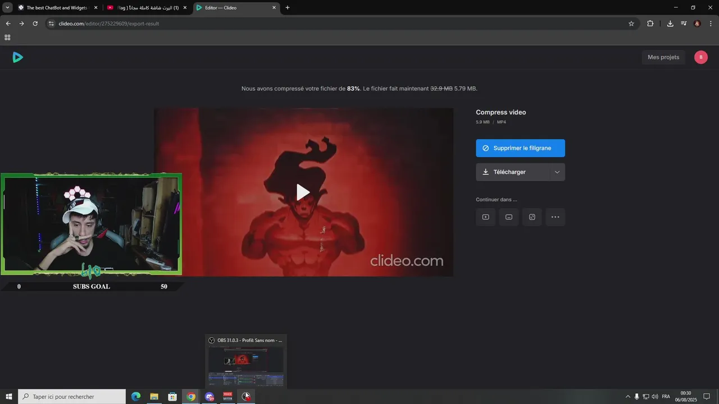
Task: Go forward in browser history
Action: [x=21, y=24]
